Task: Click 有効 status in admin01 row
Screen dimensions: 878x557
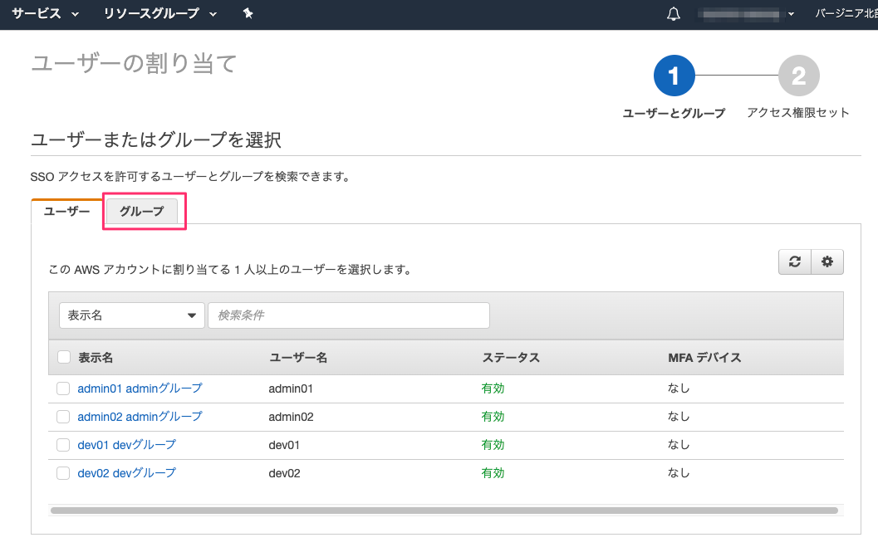Action: (493, 388)
